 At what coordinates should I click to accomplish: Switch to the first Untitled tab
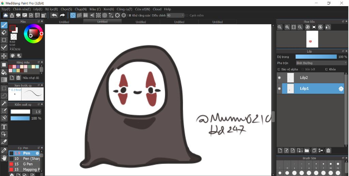pos(64,22)
